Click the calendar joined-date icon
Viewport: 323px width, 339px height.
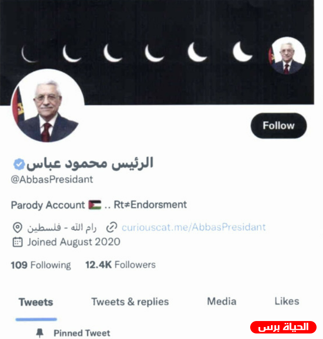[18, 242]
